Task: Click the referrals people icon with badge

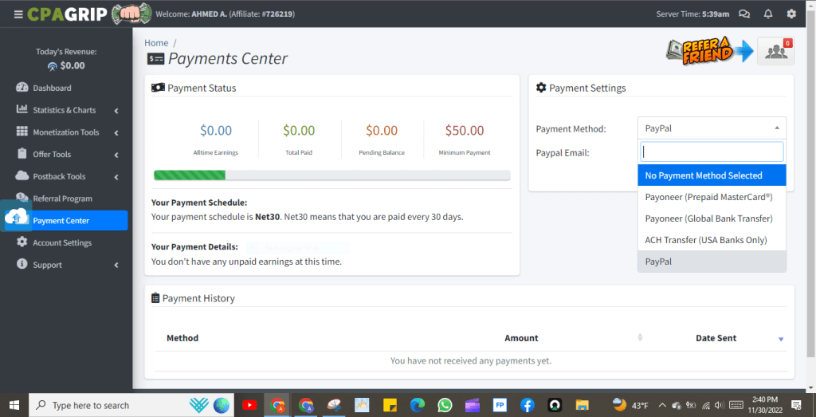Action: (775, 52)
